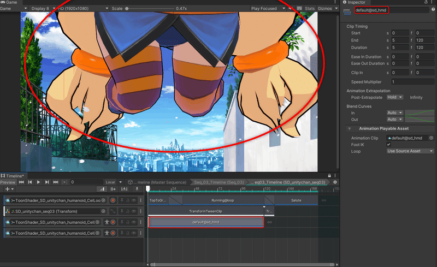The height and width of the screenshot is (267, 437).
Task: Open Timeline panel more options menu
Action: point(335,176)
